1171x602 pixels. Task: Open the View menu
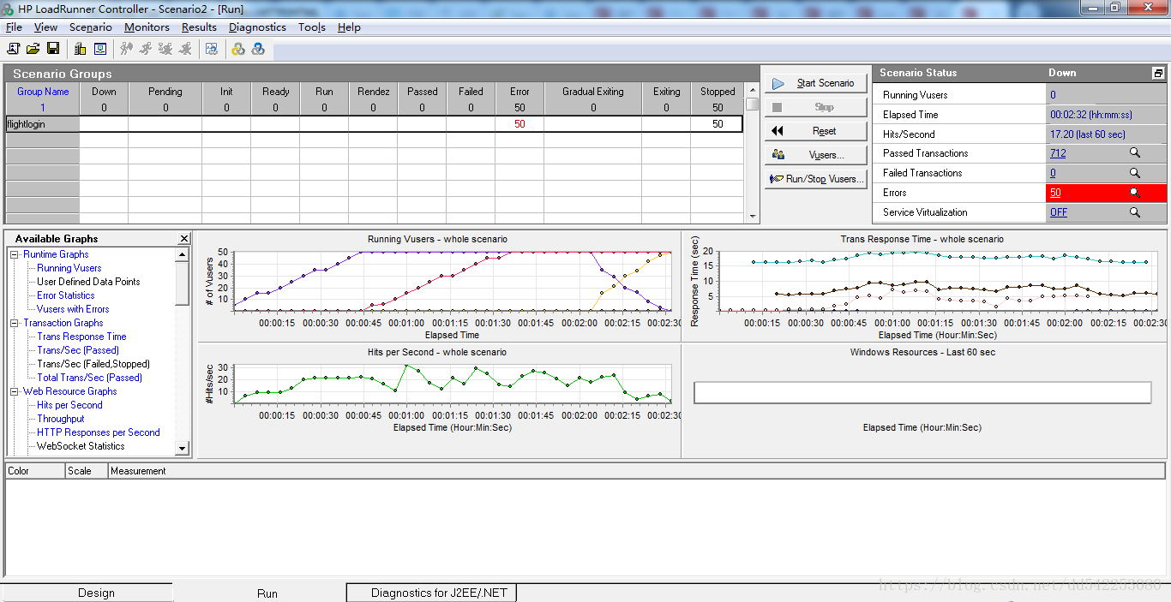pos(45,27)
